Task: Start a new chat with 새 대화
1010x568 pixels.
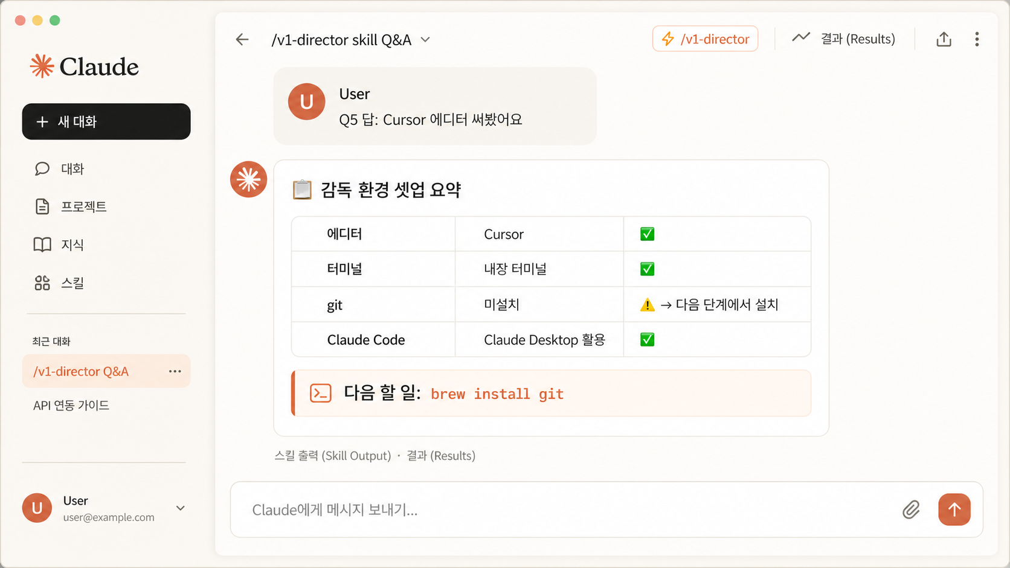Action: coord(106,121)
